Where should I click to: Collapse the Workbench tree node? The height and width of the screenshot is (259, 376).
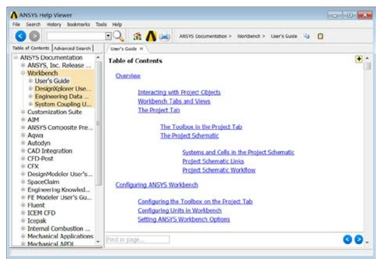23,73
